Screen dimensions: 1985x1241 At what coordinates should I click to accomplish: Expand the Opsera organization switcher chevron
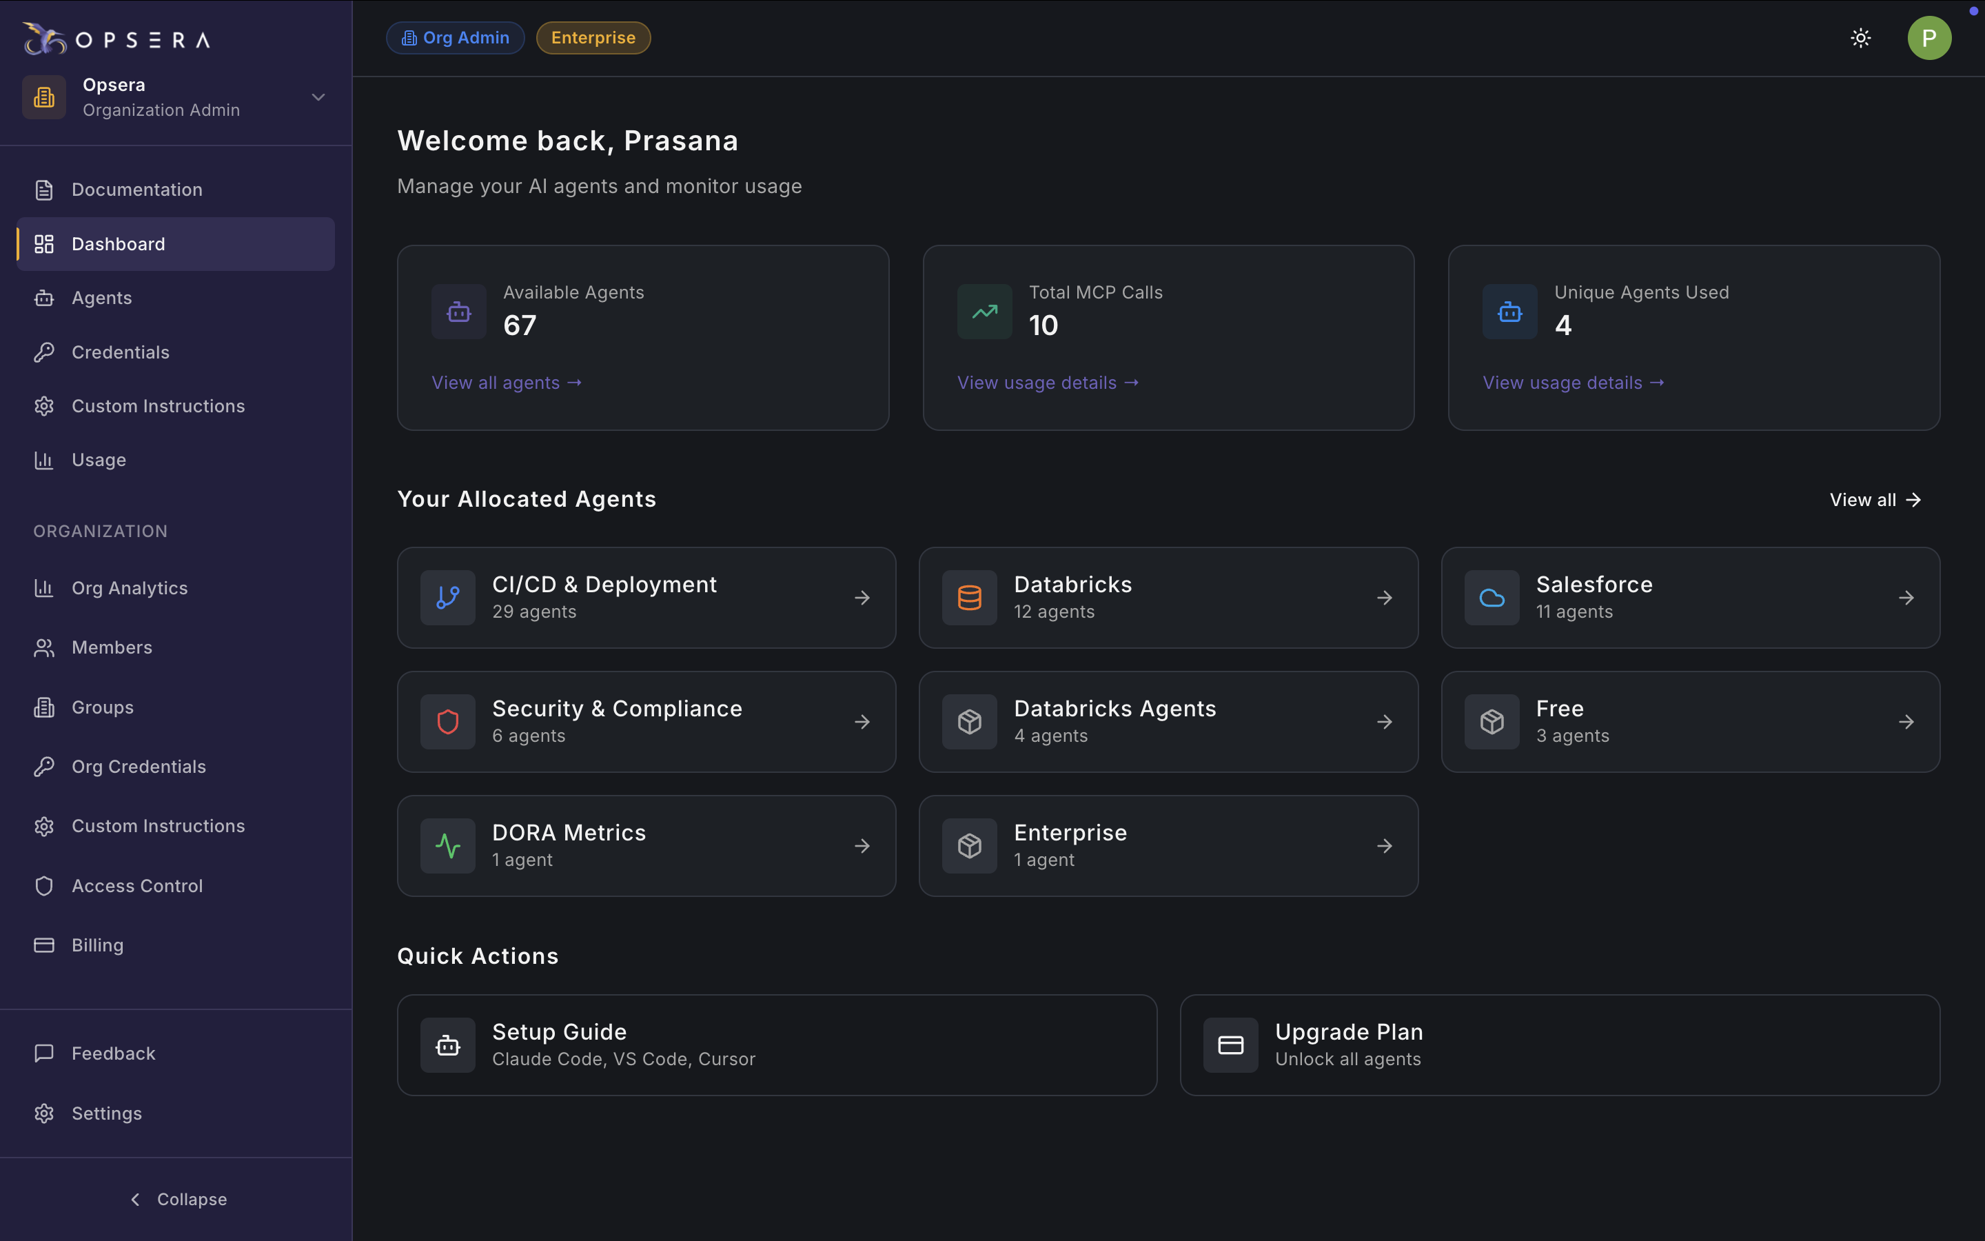(318, 97)
